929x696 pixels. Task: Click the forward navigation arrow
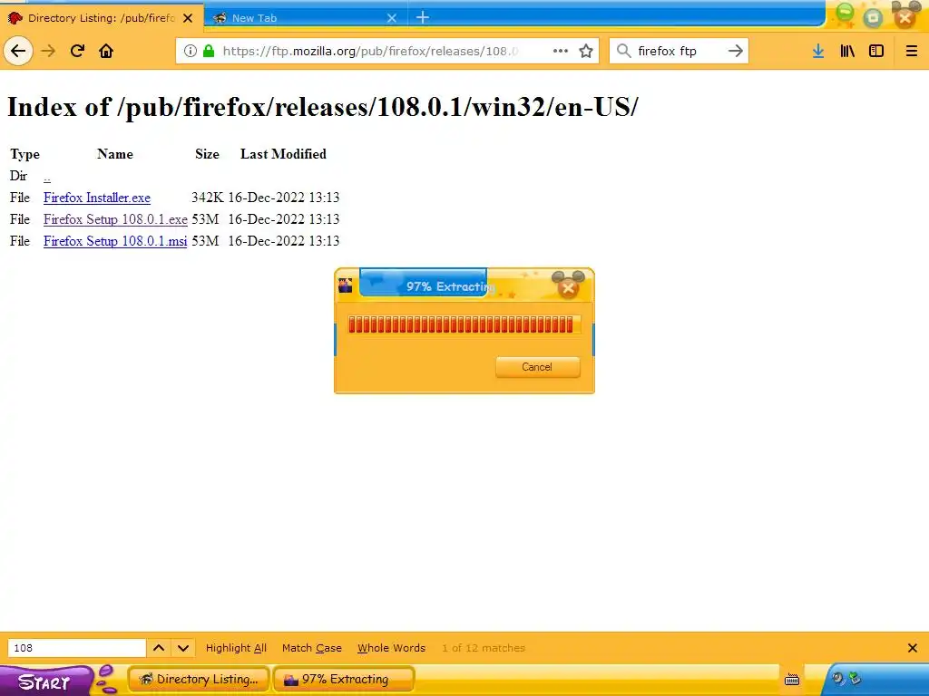(48, 51)
